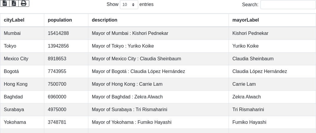
Task: Sort by the mayorLabel column header
Action: pyautogui.click(x=245, y=20)
